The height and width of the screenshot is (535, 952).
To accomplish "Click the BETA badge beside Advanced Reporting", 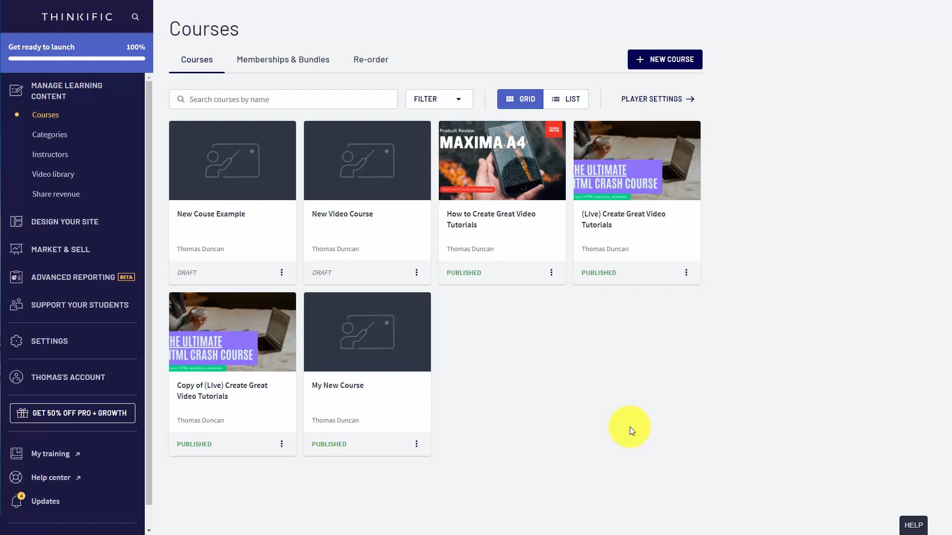I will 126,277.
